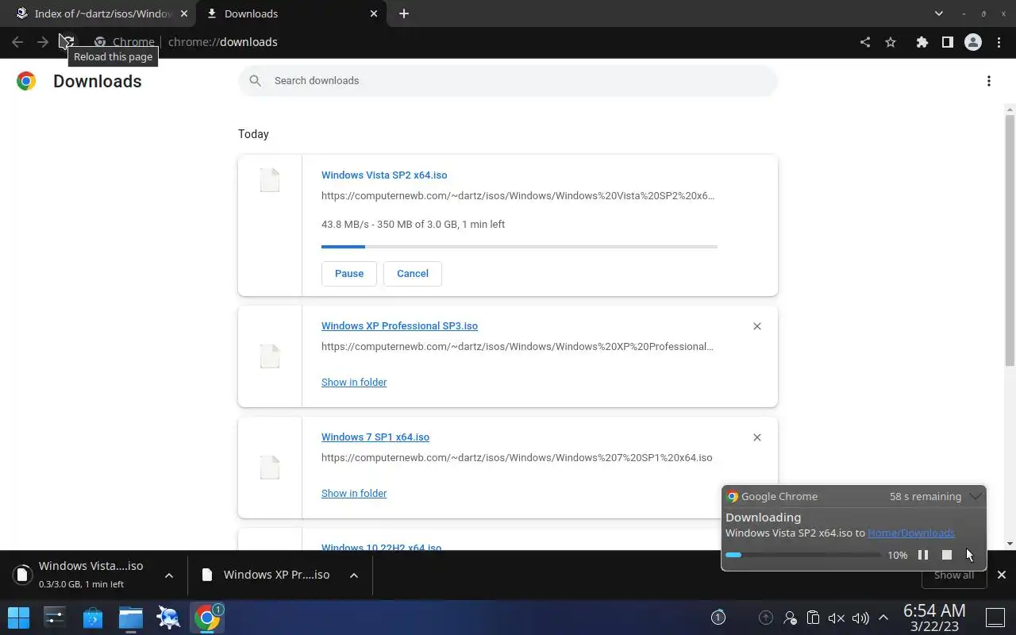
Task: Open the Extensions puzzle icon
Action: 922,42
